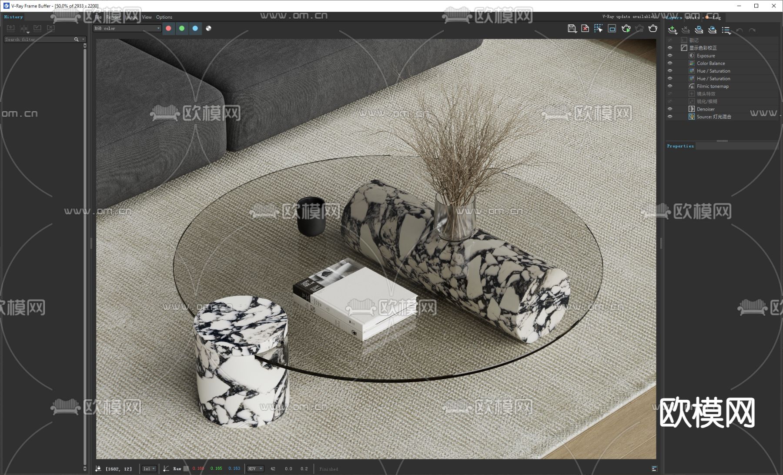Click the pixel info icon in status bar
This screenshot has height=475, width=783.
pos(98,468)
